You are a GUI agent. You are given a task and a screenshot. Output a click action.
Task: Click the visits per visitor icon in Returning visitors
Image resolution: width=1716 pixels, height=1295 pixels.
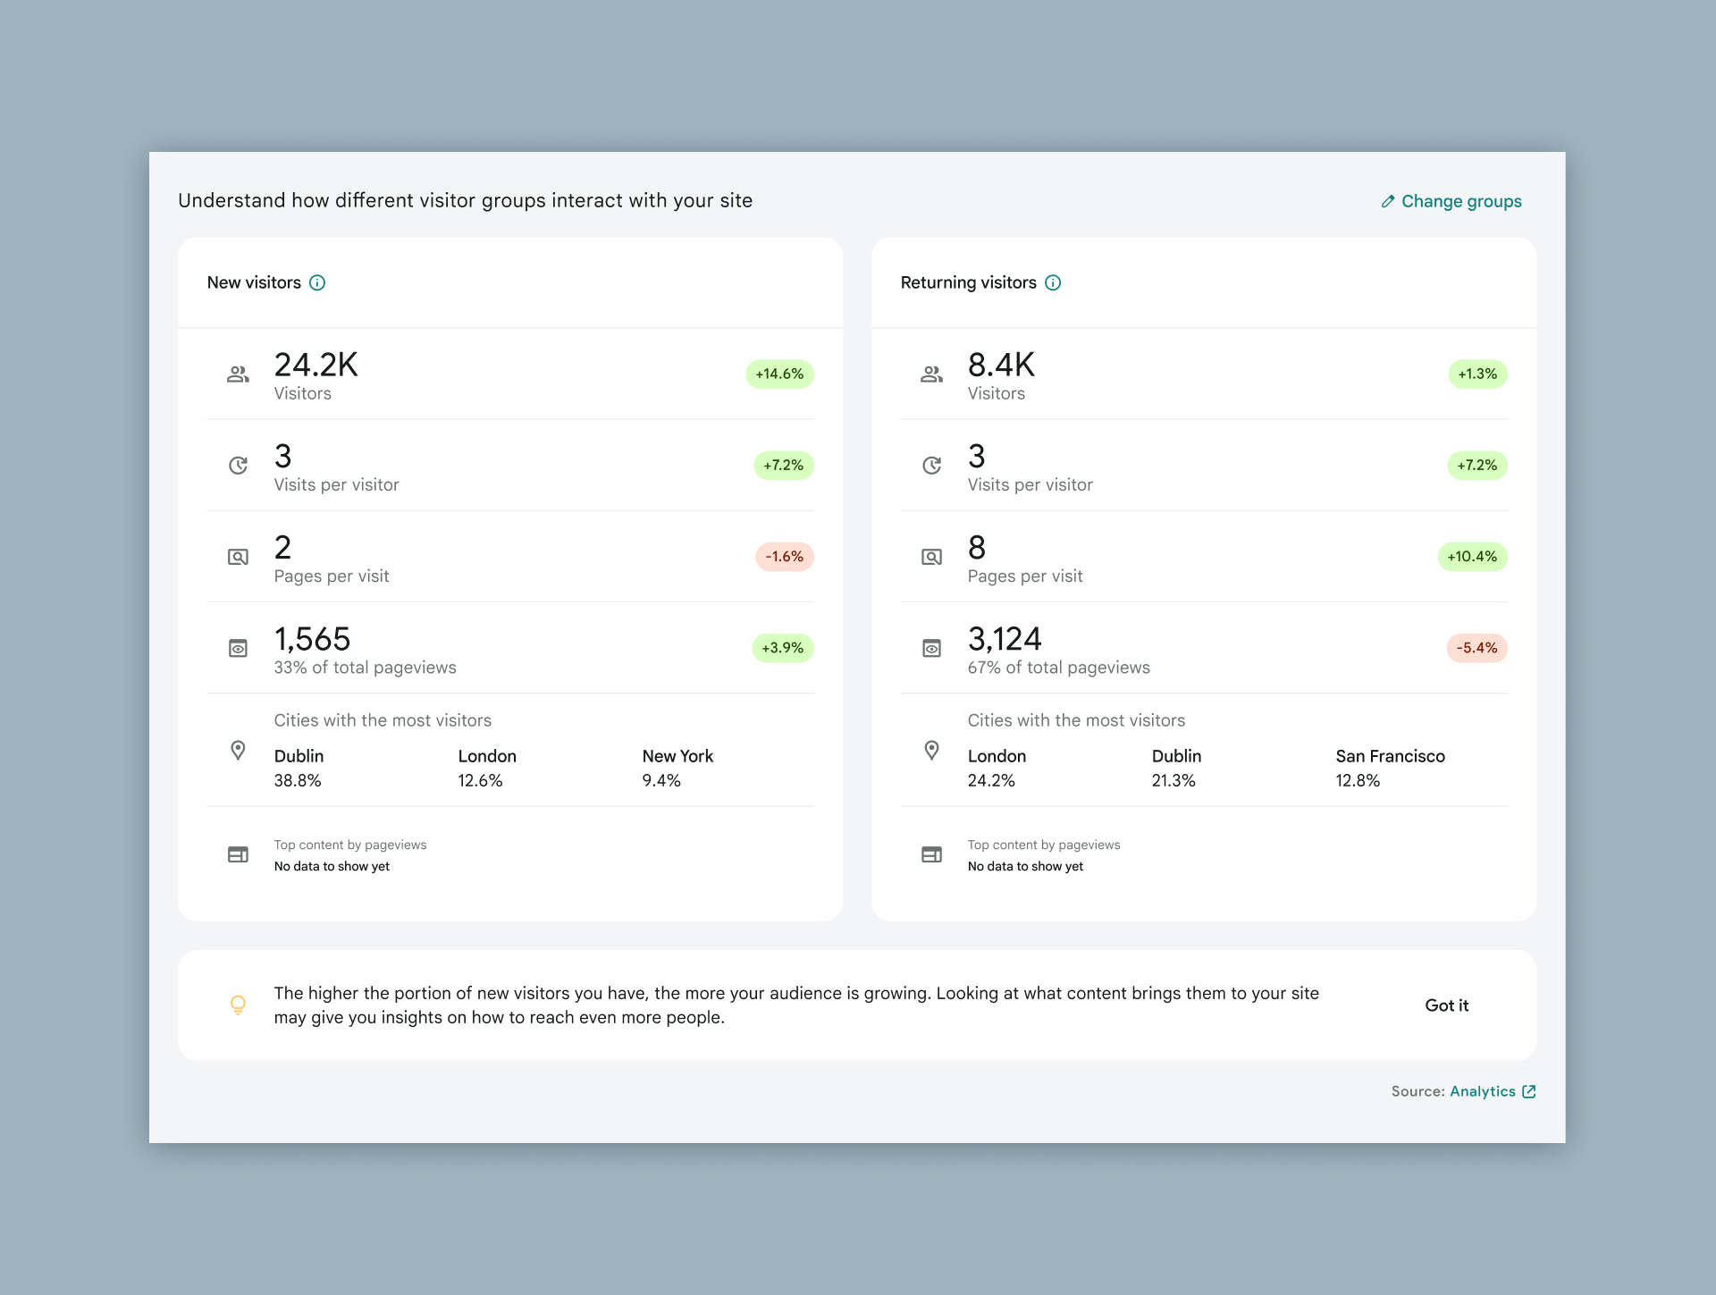tap(931, 466)
